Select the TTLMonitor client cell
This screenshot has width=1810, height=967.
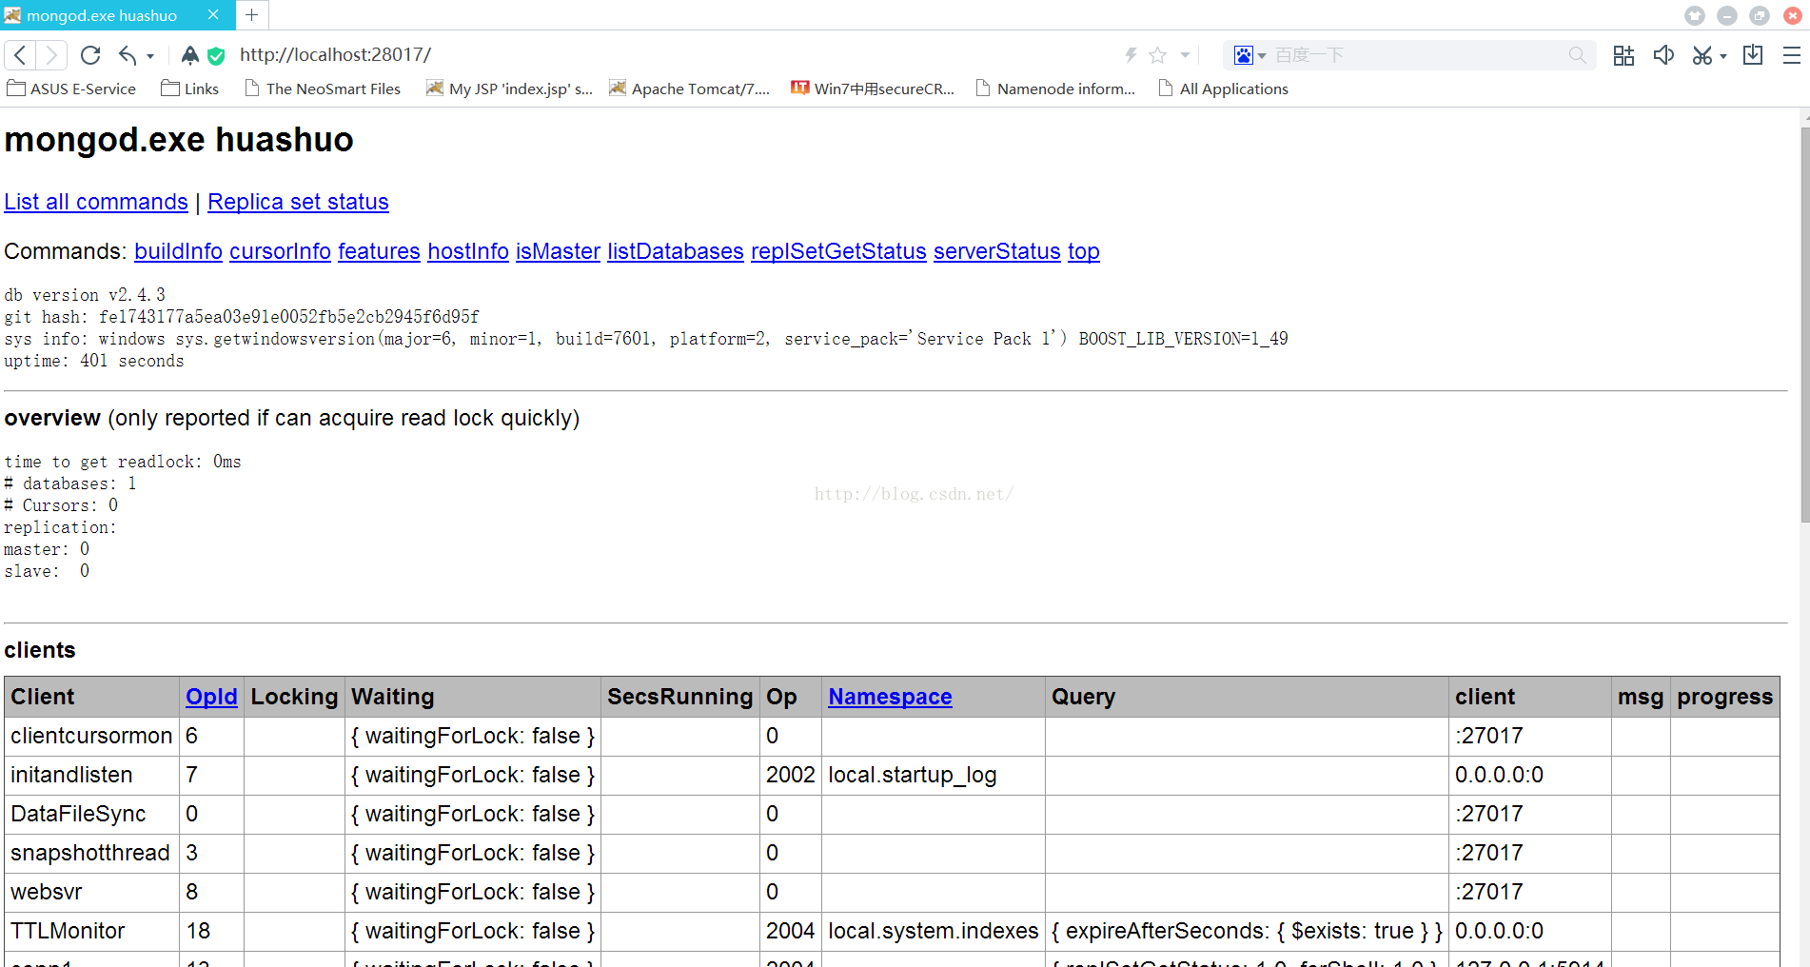(x=91, y=931)
